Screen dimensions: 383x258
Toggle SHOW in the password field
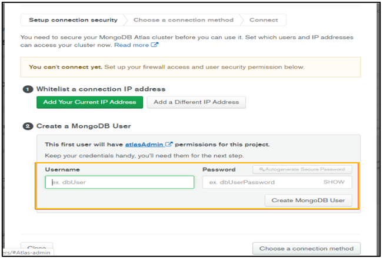click(x=334, y=182)
